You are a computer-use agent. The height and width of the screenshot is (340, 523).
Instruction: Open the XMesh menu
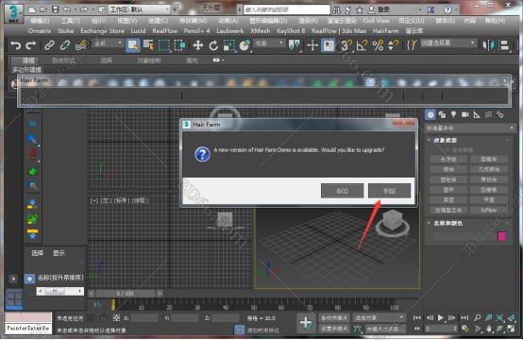point(261,31)
